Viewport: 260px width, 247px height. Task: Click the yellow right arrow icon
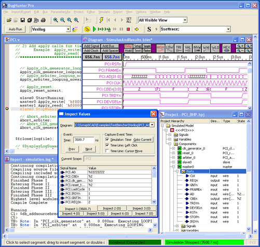coord(136,29)
